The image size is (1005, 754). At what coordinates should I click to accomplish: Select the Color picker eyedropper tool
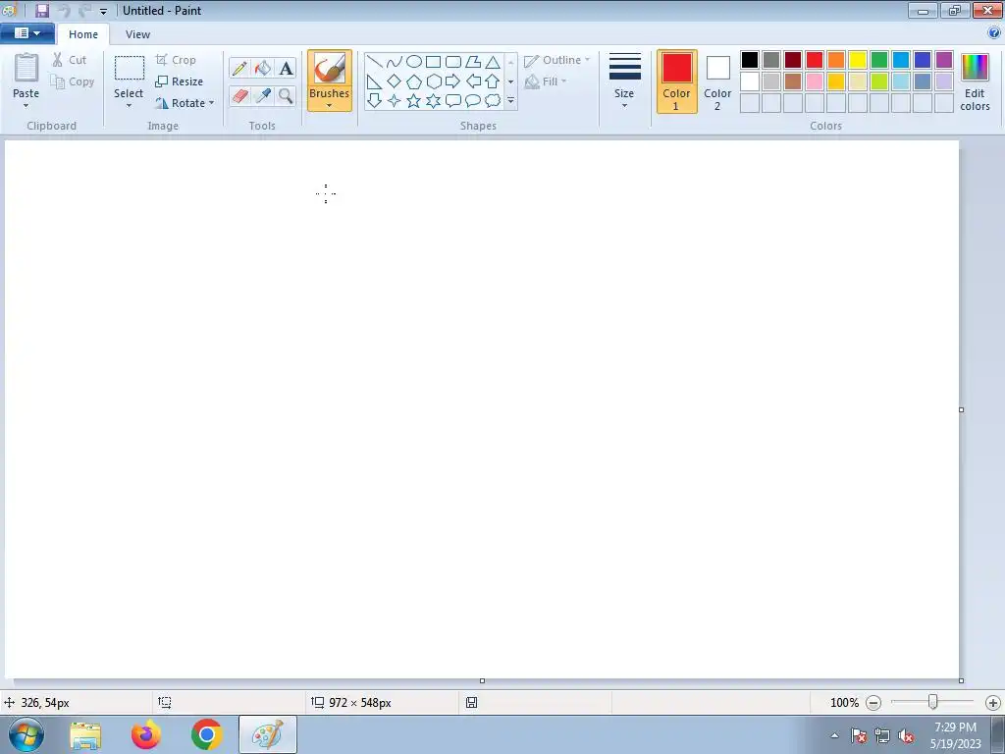(x=263, y=95)
